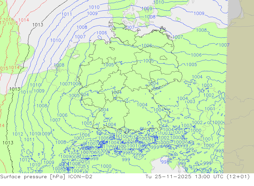Select the '(12+01)' forecast step text

[x=238, y=176]
